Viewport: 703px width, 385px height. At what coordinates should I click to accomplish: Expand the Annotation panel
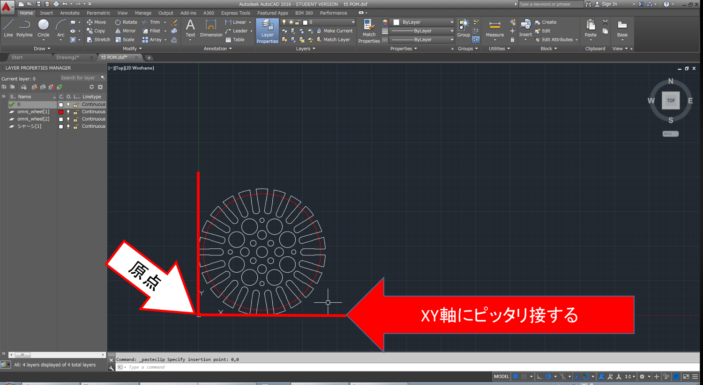tap(218, 49)
